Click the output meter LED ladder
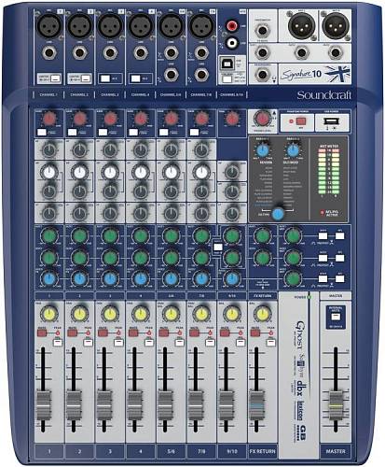 (328, 171)
